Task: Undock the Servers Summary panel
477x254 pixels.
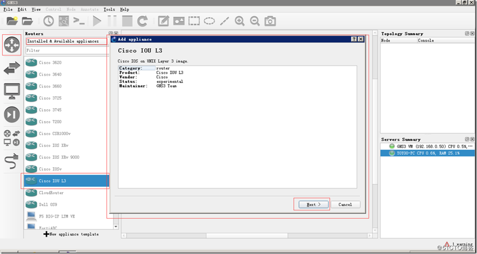Action: 467,139
